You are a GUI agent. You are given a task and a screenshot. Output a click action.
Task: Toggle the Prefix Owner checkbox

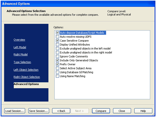pos(57,64)
